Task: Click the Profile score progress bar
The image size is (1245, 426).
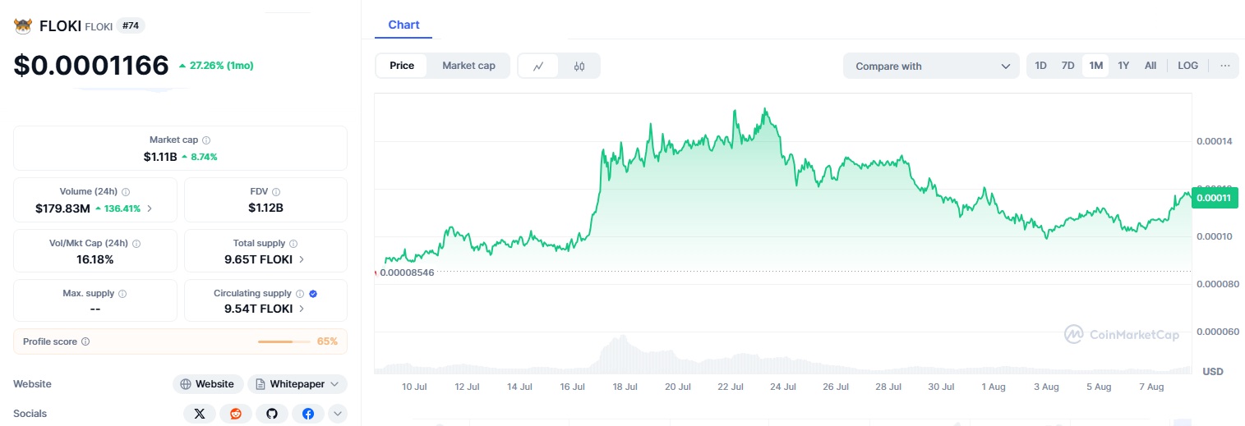Action: (284, 341)
